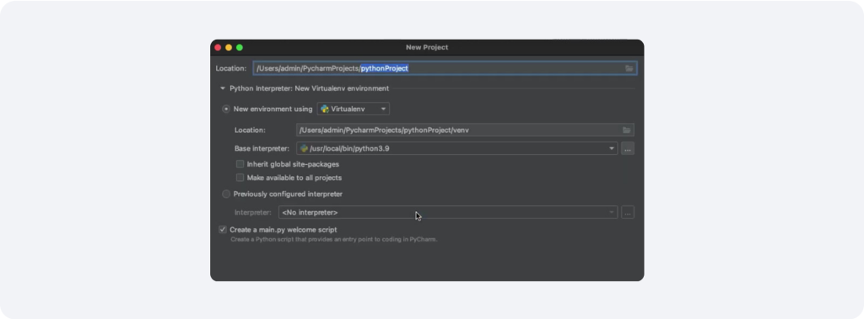Choose Previously configured interpreter option
Viewport: 864px width, 319px height.
coord(226,194)
